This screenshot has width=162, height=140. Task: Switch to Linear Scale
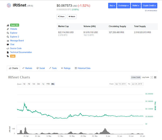tap(136, 77)
